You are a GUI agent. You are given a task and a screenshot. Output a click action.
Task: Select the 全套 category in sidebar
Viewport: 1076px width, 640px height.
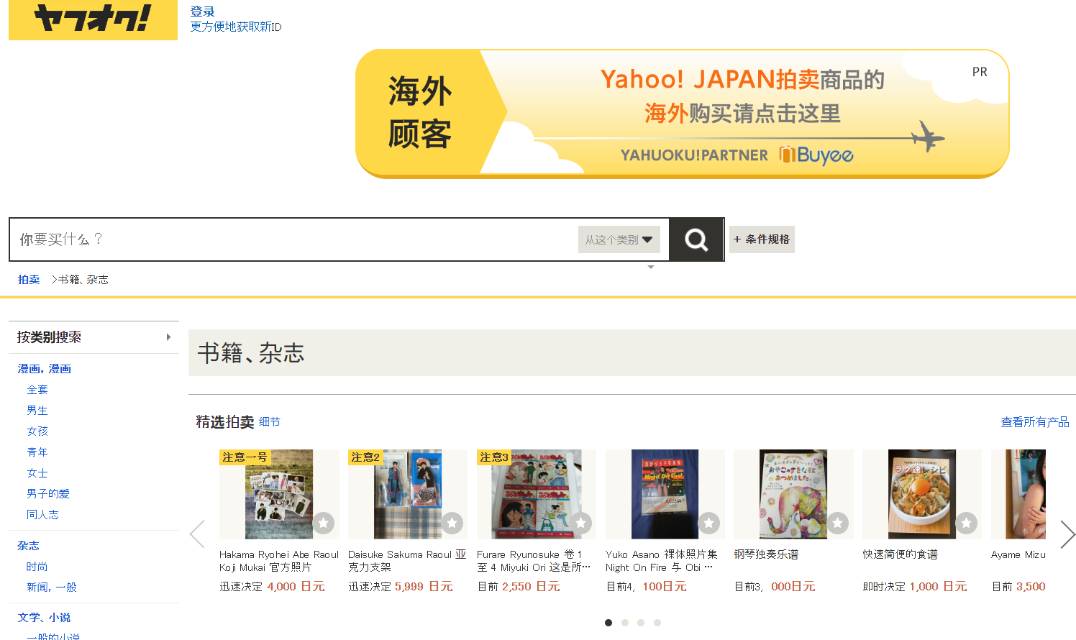pyautogui.click(x=37, y=390)
